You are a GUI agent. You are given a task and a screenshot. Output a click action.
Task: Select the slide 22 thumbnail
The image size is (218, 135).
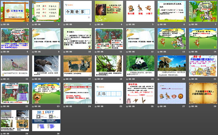click(x=15, y=93)
